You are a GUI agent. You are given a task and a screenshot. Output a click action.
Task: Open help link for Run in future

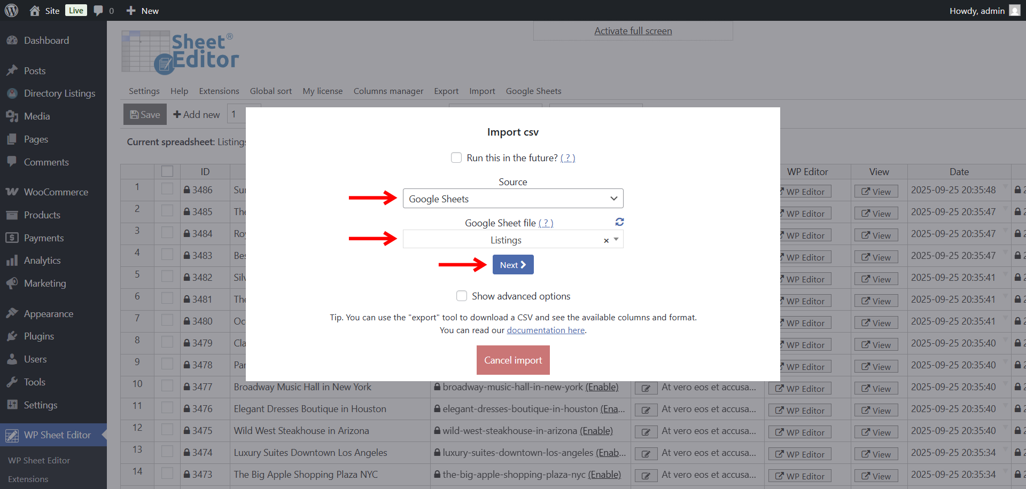(x=568, y=158)
